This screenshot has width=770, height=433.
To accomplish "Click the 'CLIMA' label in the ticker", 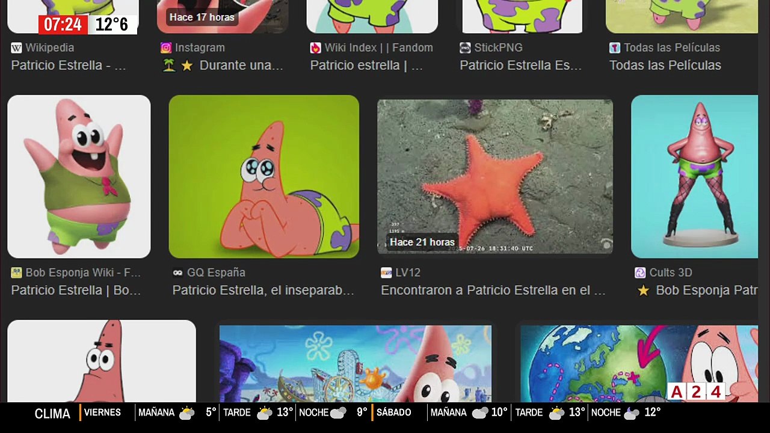I will pos(52,413).
